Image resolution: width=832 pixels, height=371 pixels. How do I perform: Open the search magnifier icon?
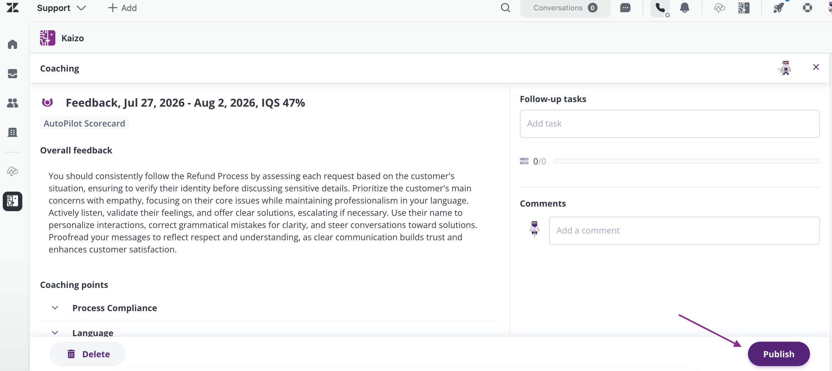506,8
